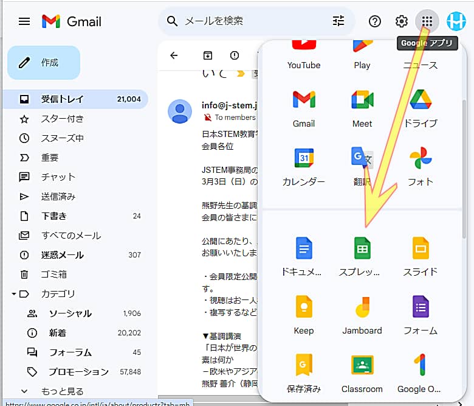The width and height of the screenshot is (474, 406).
Task: Select 下書き folder
Action: (x=75, y=216)
